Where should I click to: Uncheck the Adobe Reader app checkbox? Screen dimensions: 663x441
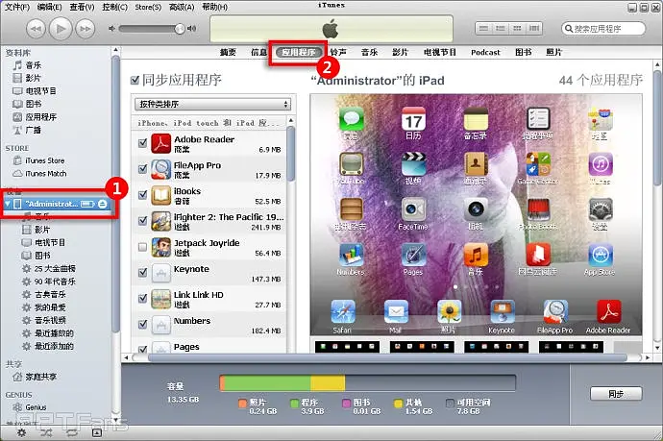143,143
